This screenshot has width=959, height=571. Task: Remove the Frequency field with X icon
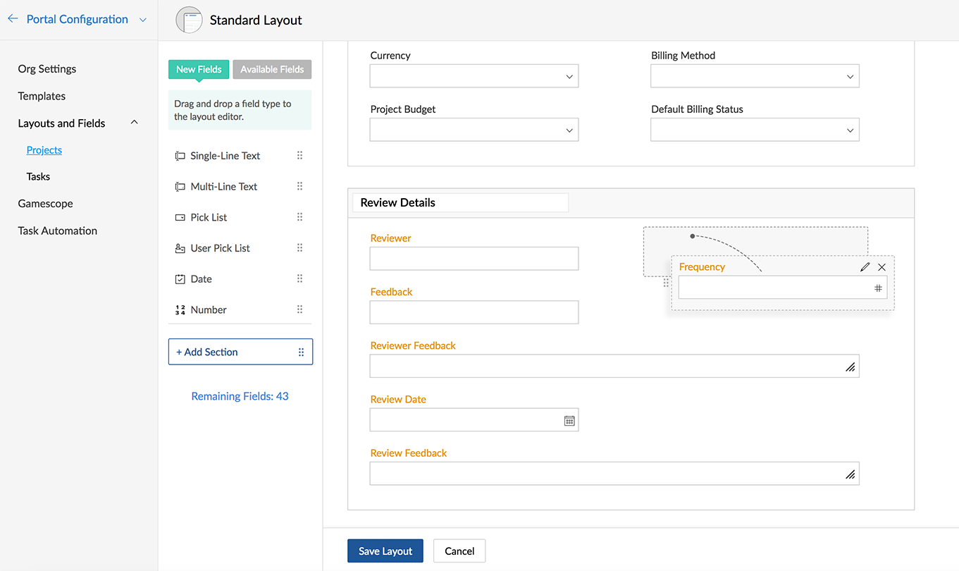tap(881, 267)
